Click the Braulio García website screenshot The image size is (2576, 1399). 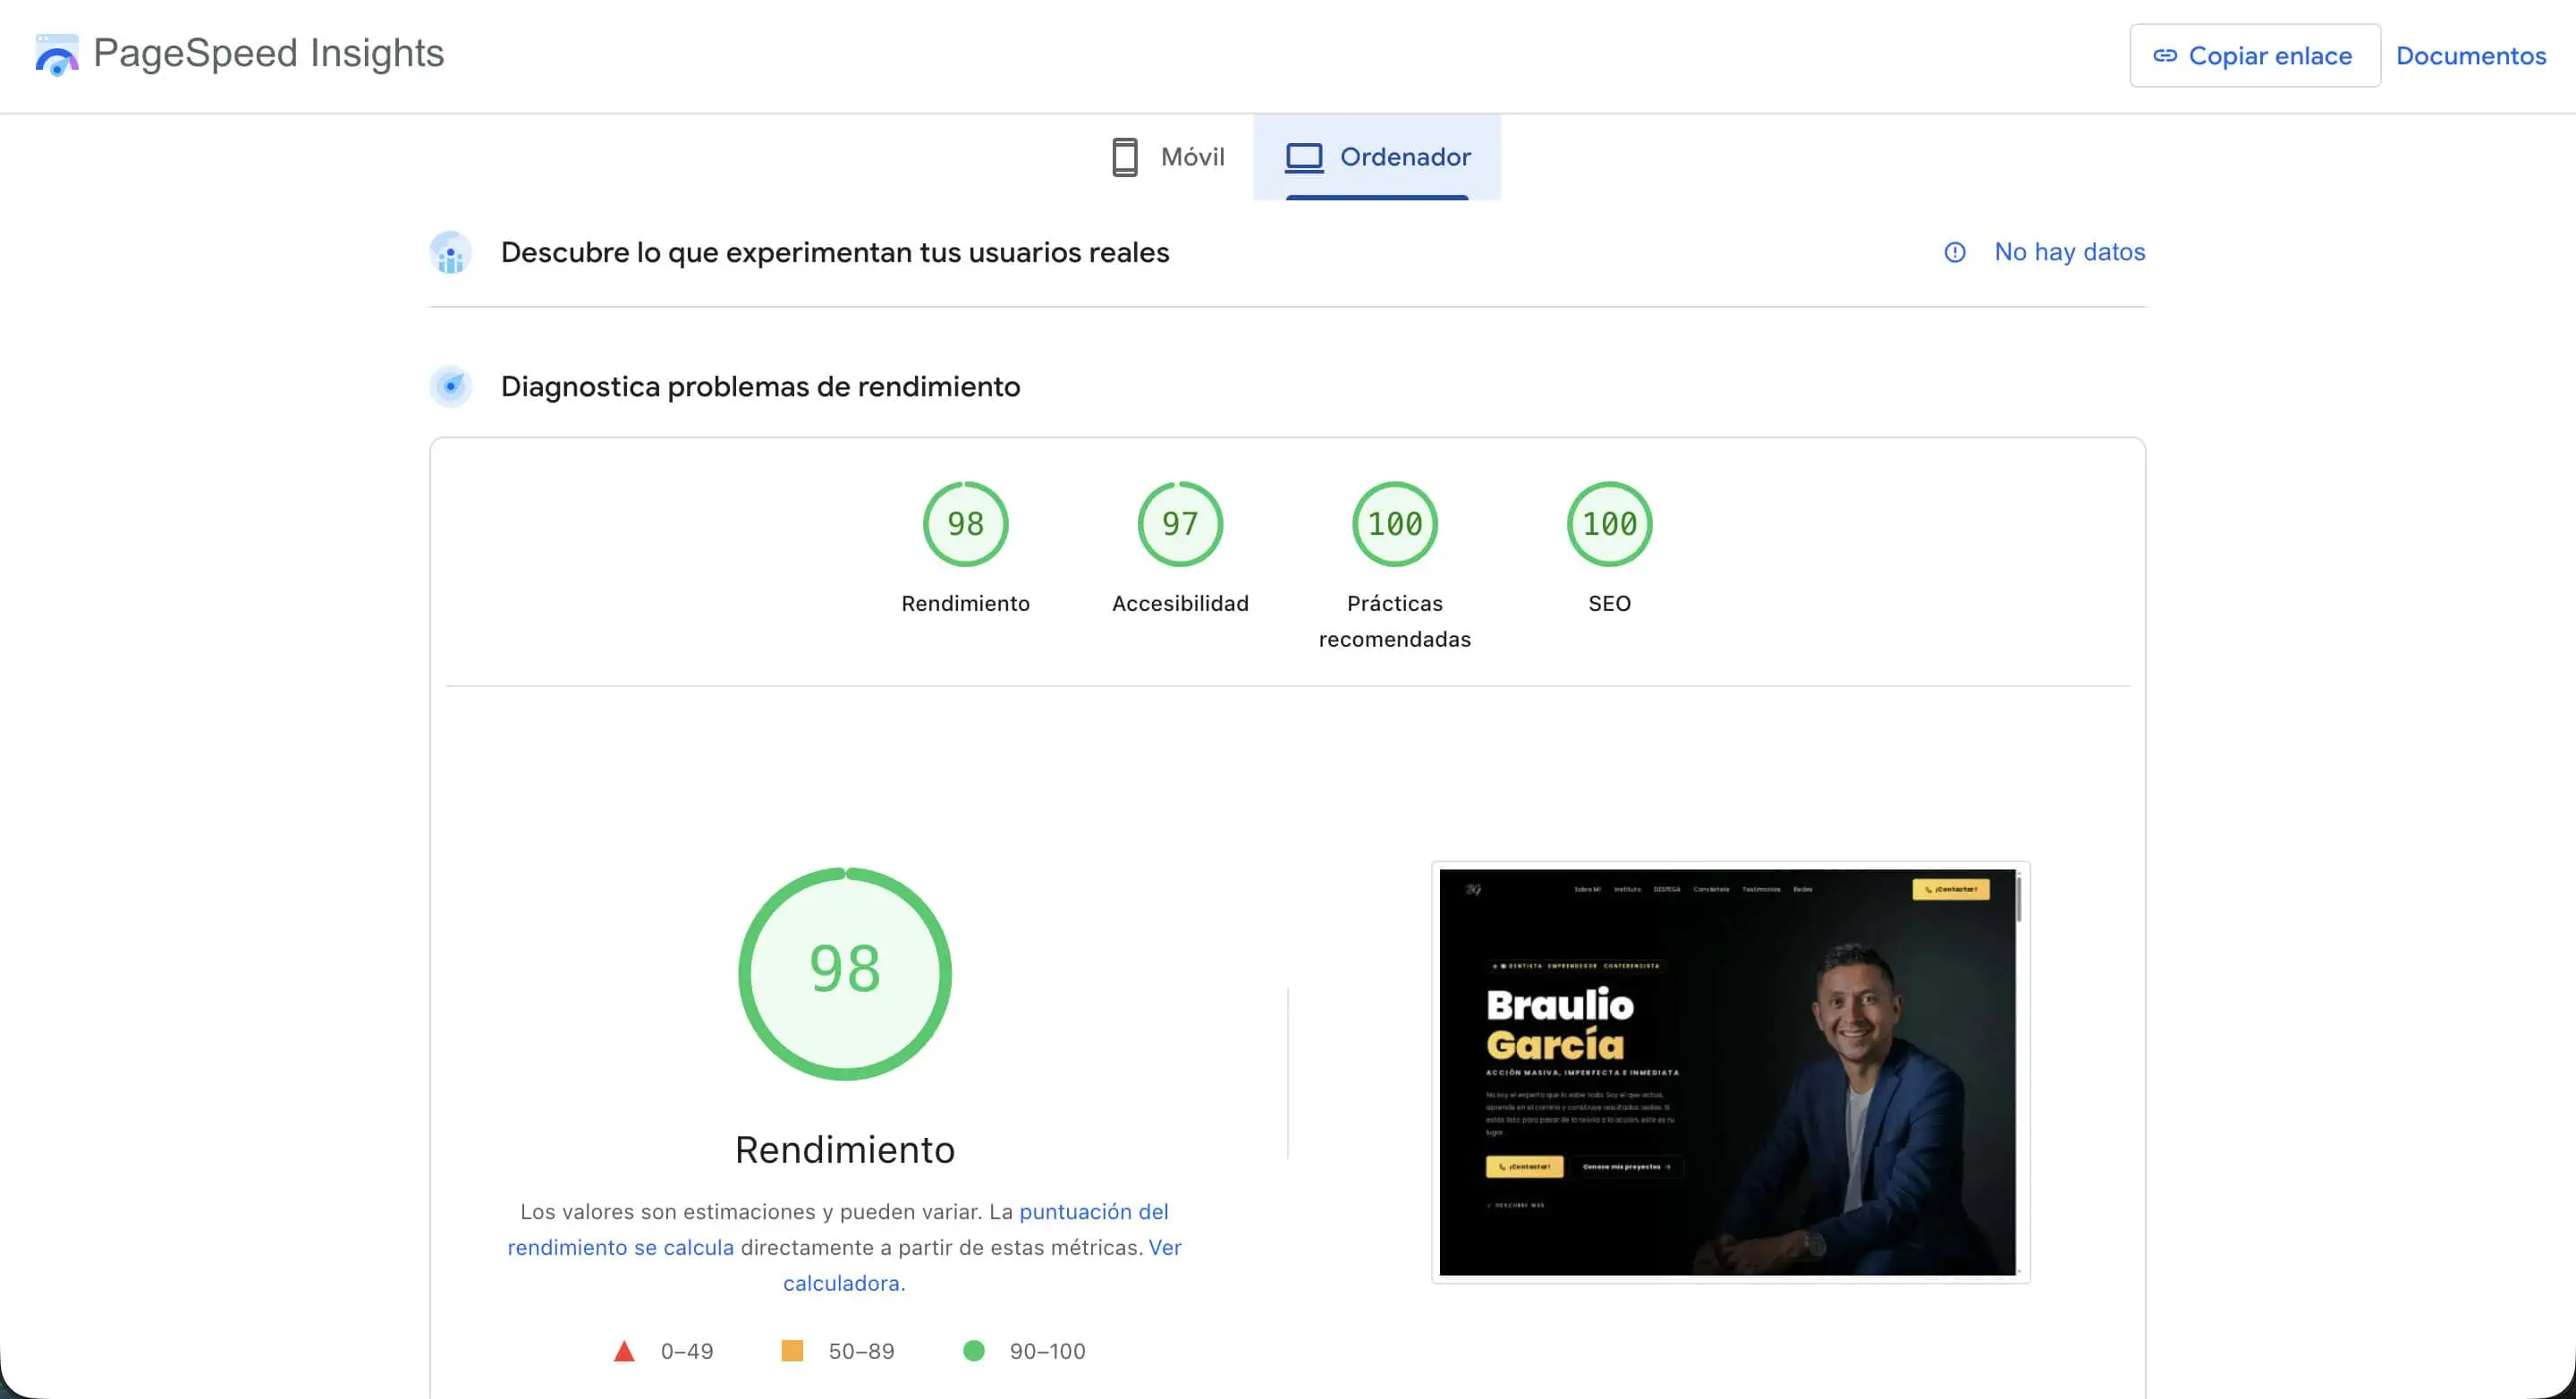(1730, 1070)
